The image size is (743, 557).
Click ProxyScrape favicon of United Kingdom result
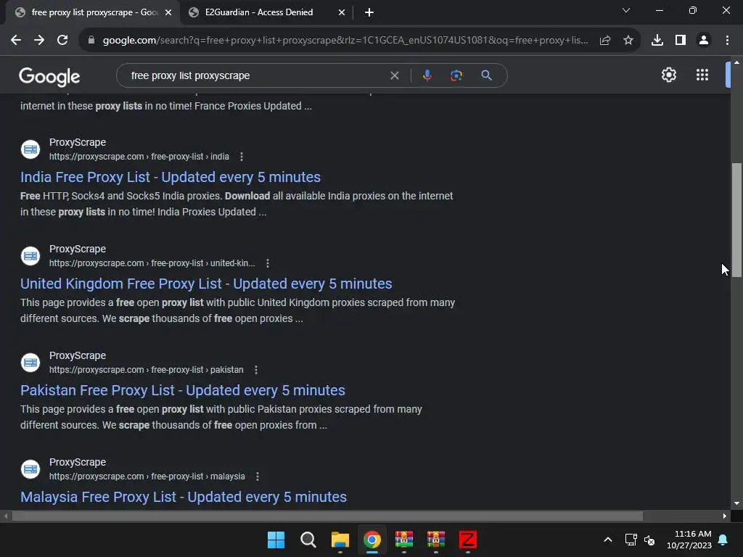point(30,256)
